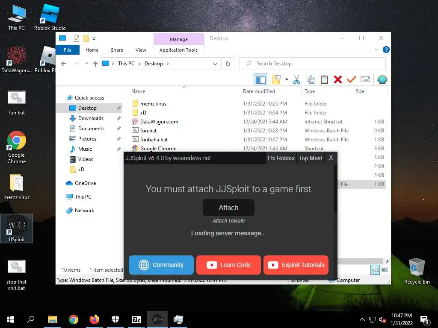
Task: Click the Refresh button in address bar
Action: coord(228,64)
